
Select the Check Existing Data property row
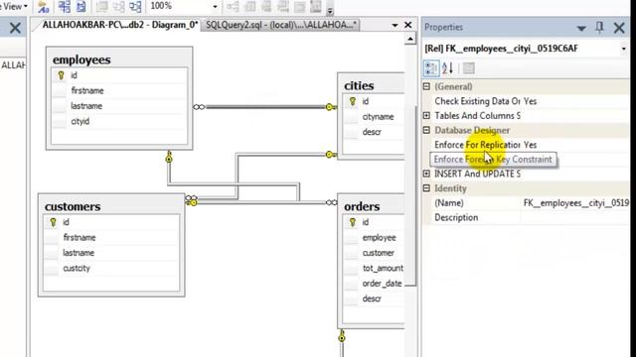pos(527,101)
